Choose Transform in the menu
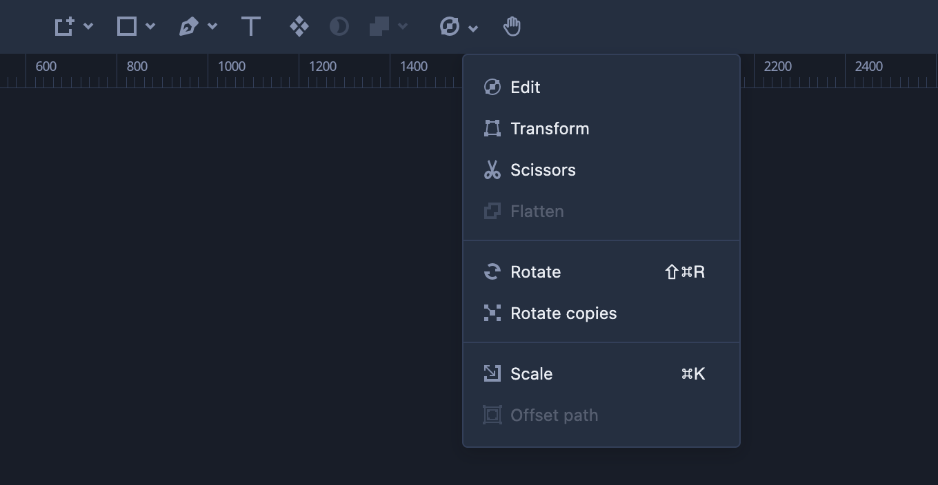Viewport: 938px width, 485px height. point(601,129)
